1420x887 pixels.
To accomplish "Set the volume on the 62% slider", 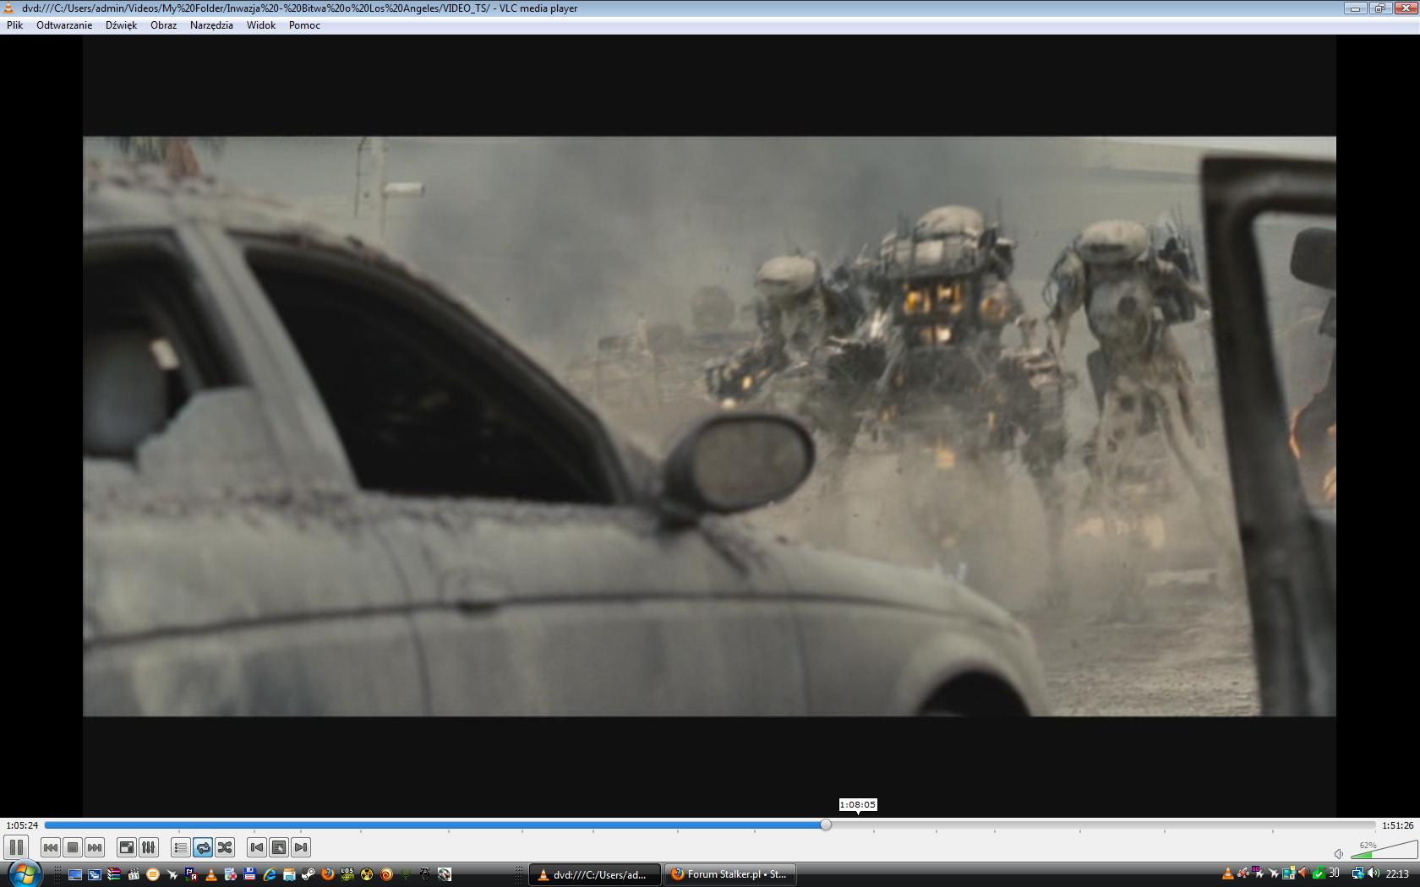I will click(x=1384, y=850).
